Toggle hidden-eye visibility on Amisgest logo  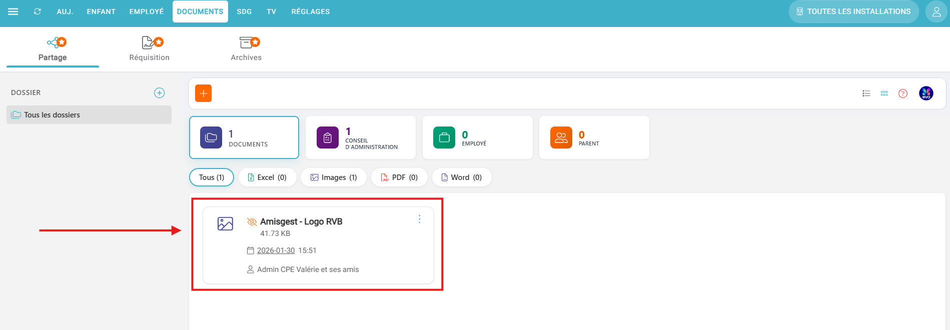click(252, 221)
